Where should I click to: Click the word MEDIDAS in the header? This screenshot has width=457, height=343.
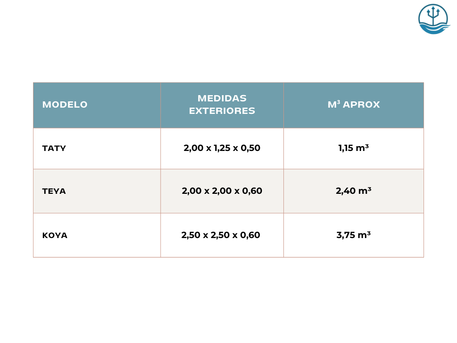222,98
